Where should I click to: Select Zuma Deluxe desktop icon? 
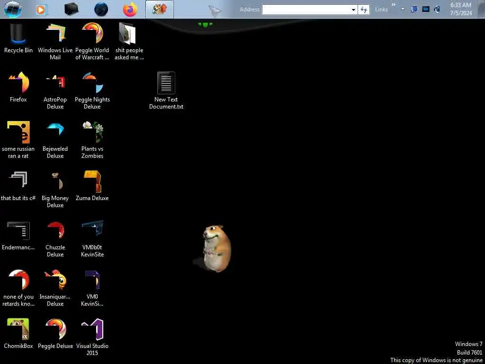(x=92, y=186)
